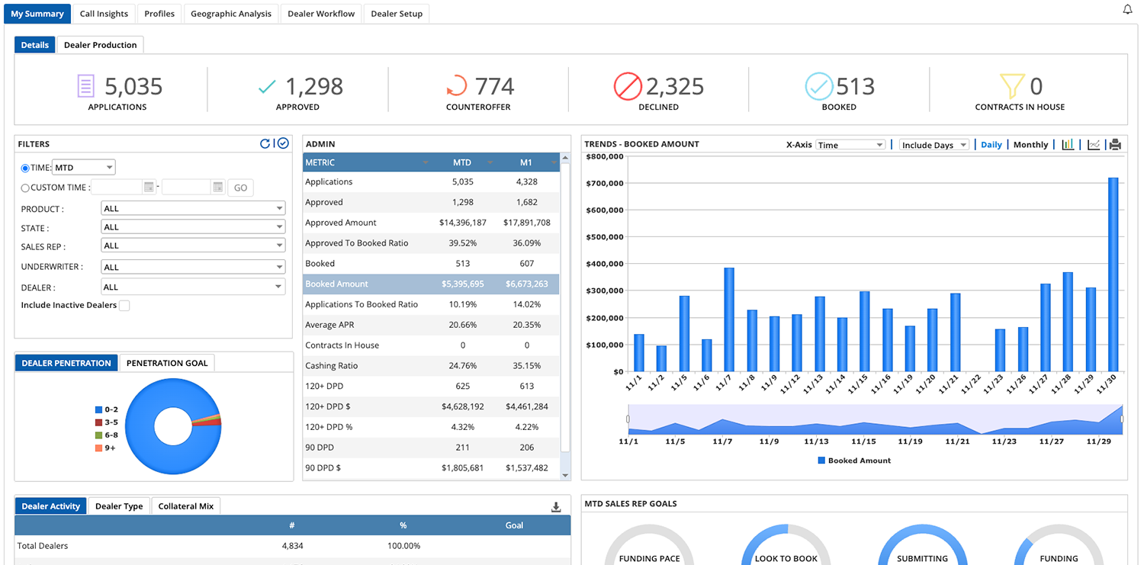
Task: Select the Dealer Penetration tab
Action: click(x=66, y=363)
